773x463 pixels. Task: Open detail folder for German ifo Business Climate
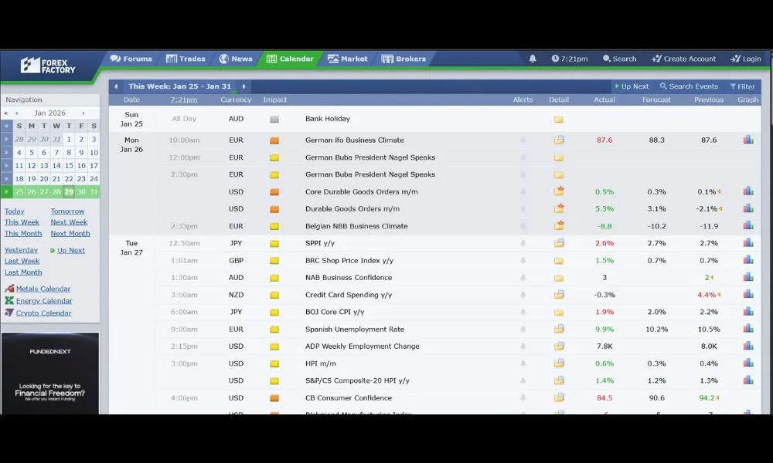click(559, 140)
